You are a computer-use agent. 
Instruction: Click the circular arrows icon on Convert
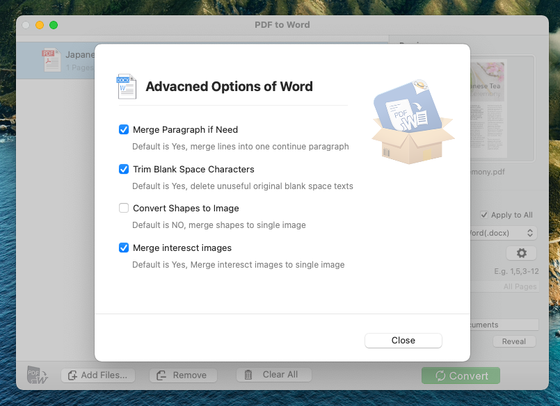440,375
